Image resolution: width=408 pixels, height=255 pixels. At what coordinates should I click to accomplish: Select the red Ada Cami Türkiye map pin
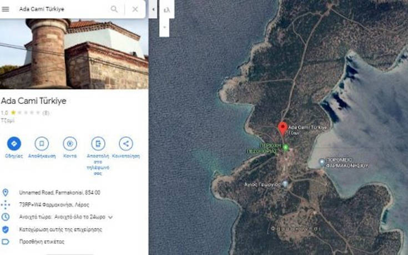point(283,128)
